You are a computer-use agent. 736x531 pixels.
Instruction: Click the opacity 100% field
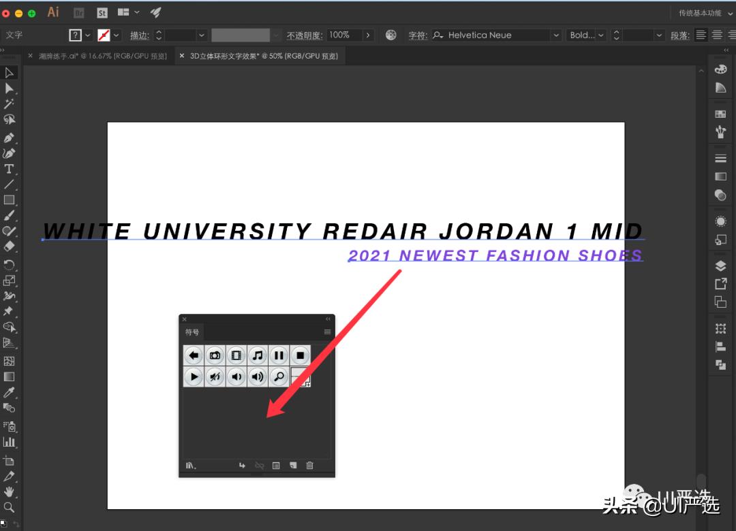coord(345,35)
